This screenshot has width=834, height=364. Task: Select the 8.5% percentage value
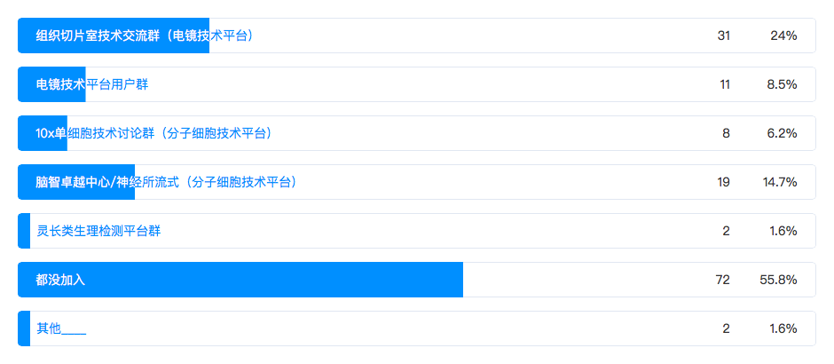click(x=782, y=84)
